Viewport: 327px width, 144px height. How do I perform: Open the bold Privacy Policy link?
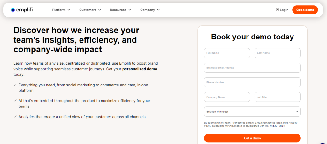[277, 126]
